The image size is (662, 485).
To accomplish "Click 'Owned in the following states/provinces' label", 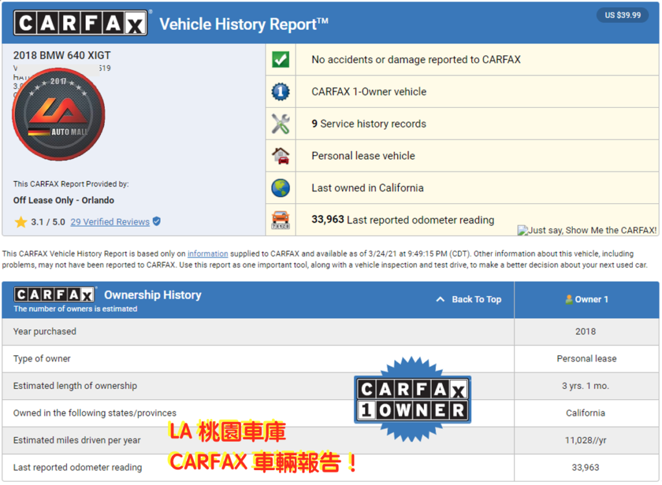I will tap(94, 413).
